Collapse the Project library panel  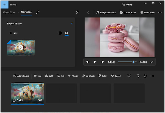pos(72,23)
